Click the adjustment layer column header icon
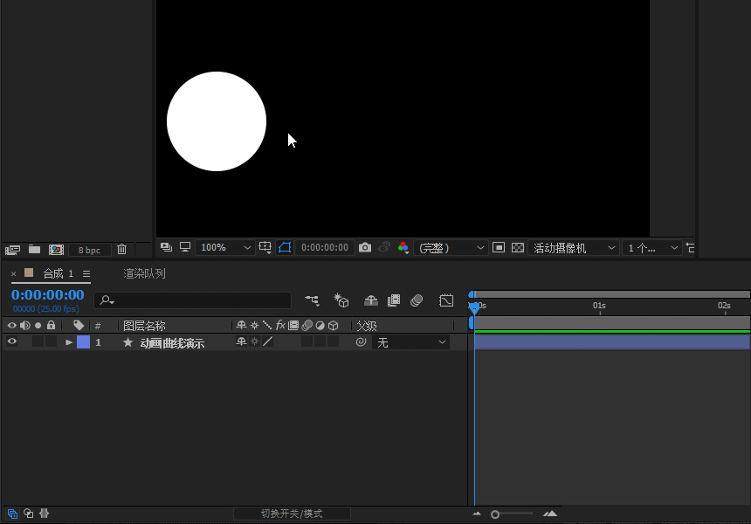 [320, 325]
